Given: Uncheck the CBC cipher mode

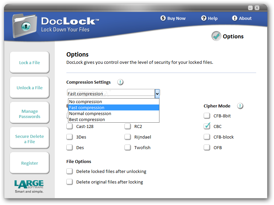Looking at the screenshot, I should pyautogui.click(x=207, y=126).
